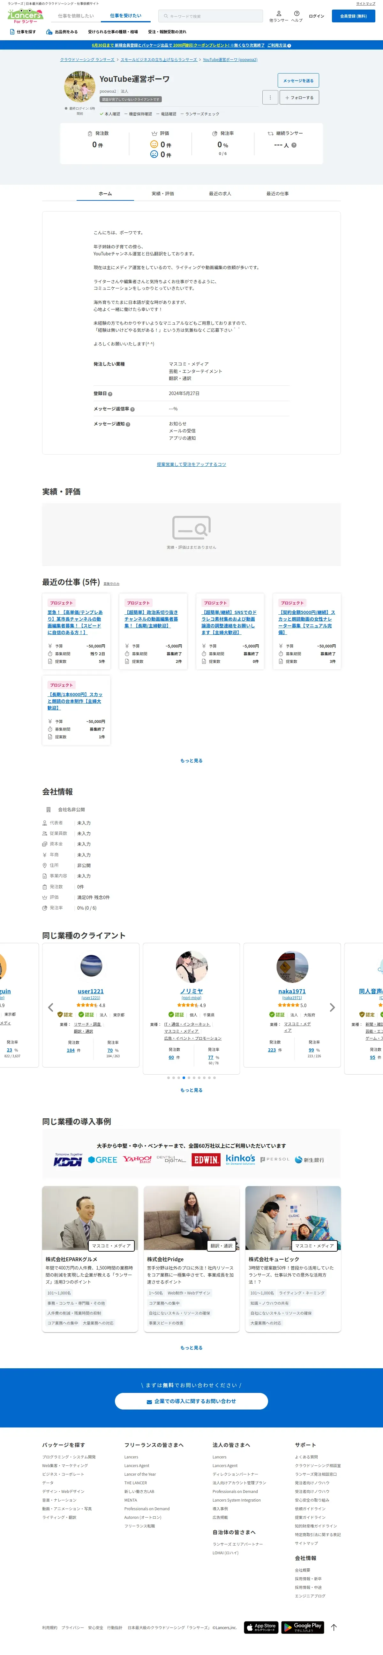This screenshot has height=1655, width=383.
Task: Show previous clients with left carousel arrow
Action: 51,1007
